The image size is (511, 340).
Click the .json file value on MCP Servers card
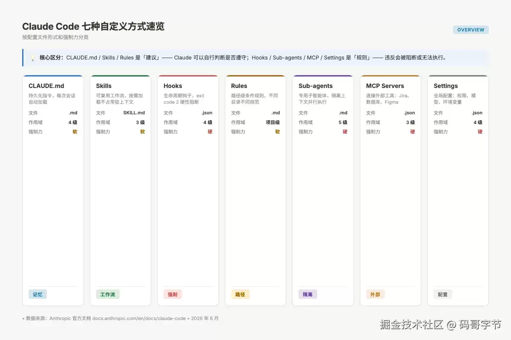pos(410,113)
